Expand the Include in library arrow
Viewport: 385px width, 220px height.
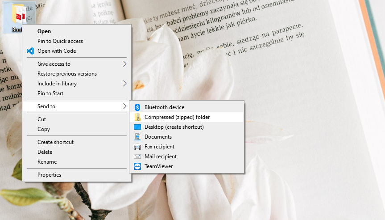(125, 84)
